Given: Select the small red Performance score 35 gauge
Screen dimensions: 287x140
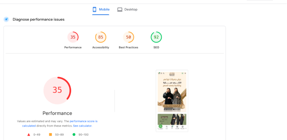Looking at the screenshot, I should [73, 37].
